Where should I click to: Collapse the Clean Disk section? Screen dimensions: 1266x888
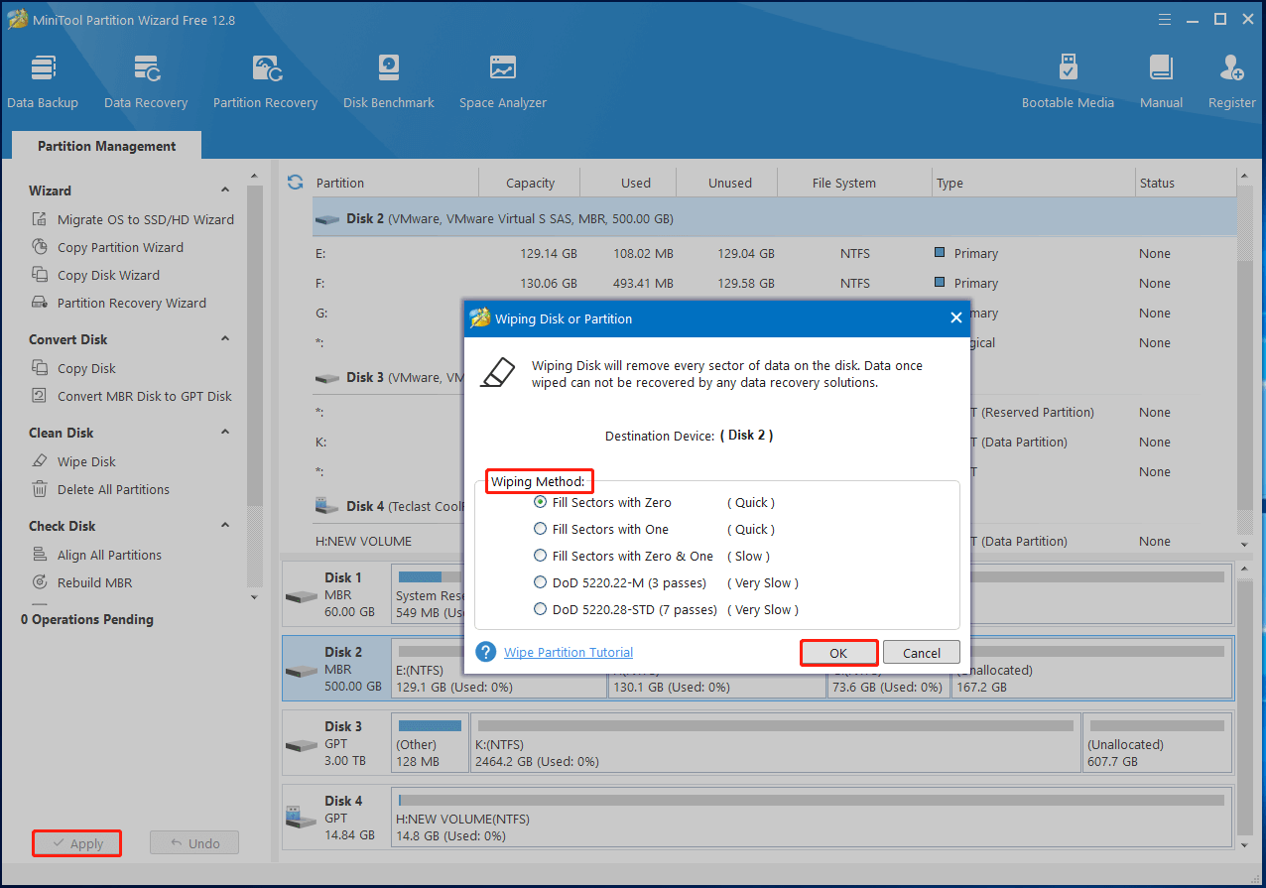(x=225, y=433)
